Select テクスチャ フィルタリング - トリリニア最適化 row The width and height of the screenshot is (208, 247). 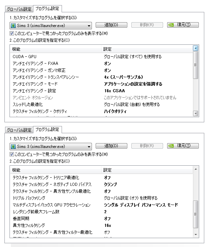(101, 178)
